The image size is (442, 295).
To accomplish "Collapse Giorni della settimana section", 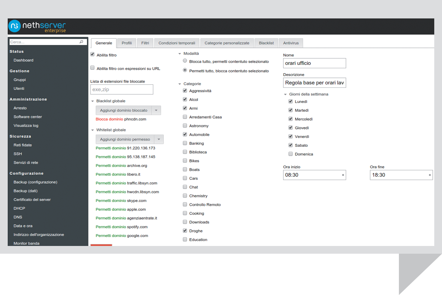I will click(285, 94).
